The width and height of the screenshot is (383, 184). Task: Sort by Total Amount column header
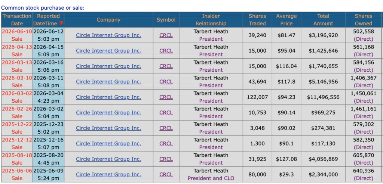(x=323, y=20)
